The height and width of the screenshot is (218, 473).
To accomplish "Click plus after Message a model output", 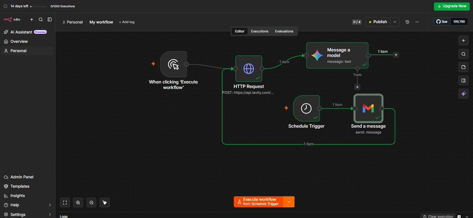I will click(x=396, y=55).
